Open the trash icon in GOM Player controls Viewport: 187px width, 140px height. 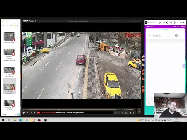coord(134,113)
